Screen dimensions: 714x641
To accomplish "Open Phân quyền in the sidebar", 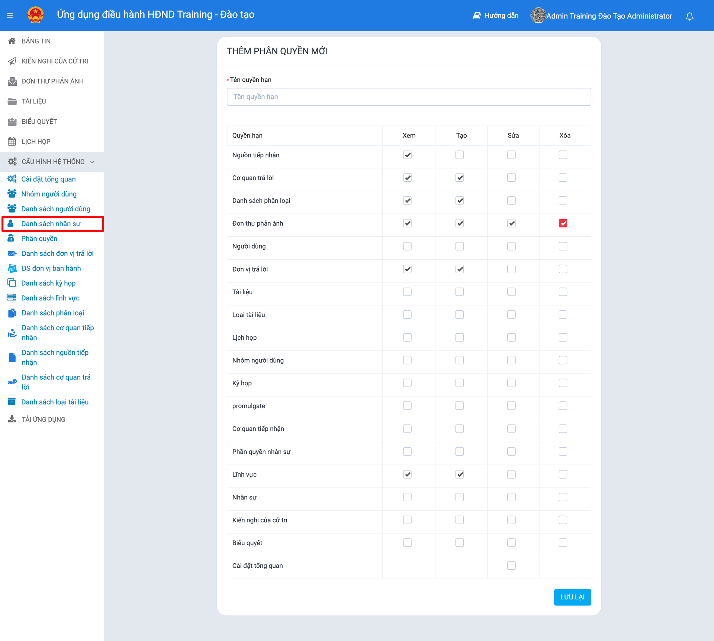I will point(39,239).
